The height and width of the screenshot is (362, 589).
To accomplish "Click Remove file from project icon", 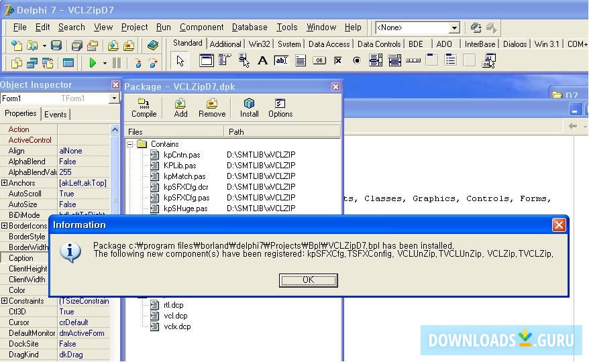I will pyautogui.click(x=129, y=46).
